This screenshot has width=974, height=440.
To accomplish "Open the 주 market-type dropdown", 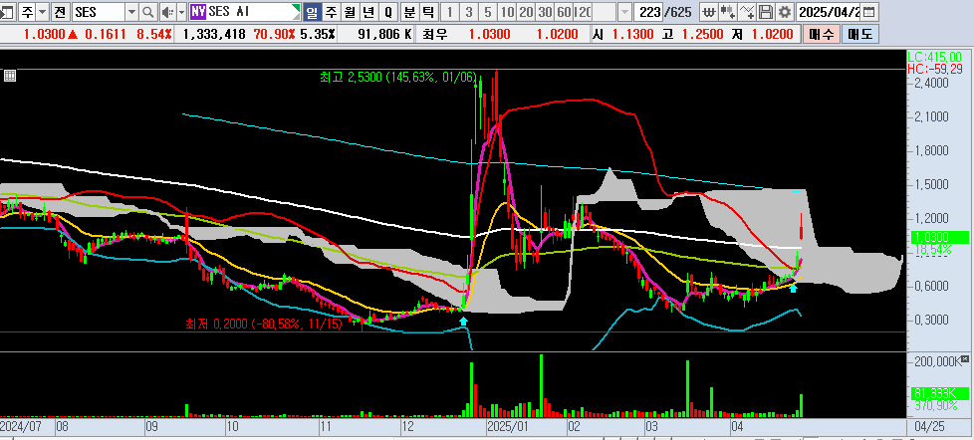I will (x=42, y=11).
